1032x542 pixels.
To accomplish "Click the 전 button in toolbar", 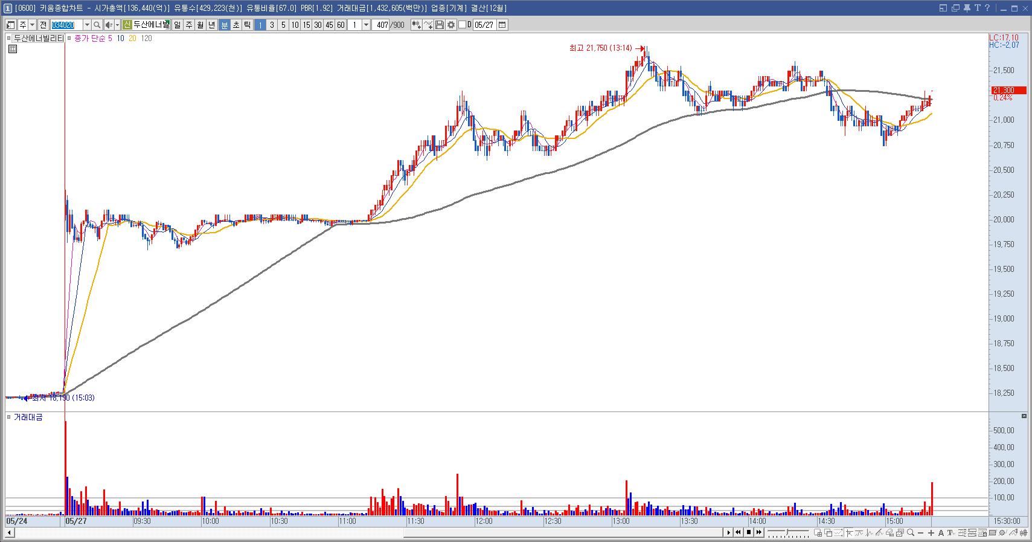I will [x=43, y=25].
